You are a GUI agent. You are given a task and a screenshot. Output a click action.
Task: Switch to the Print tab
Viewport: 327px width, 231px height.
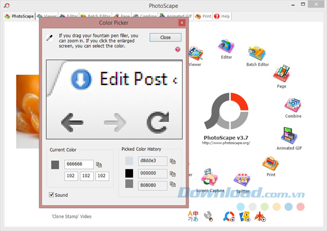203,16
